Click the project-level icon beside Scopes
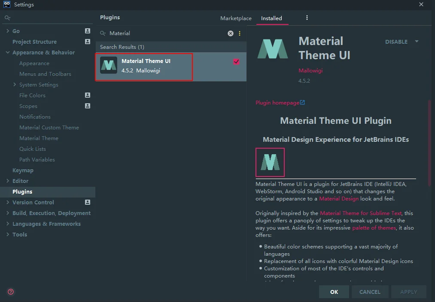The width and height of the screenshot is (435, 302). [88, 106]
